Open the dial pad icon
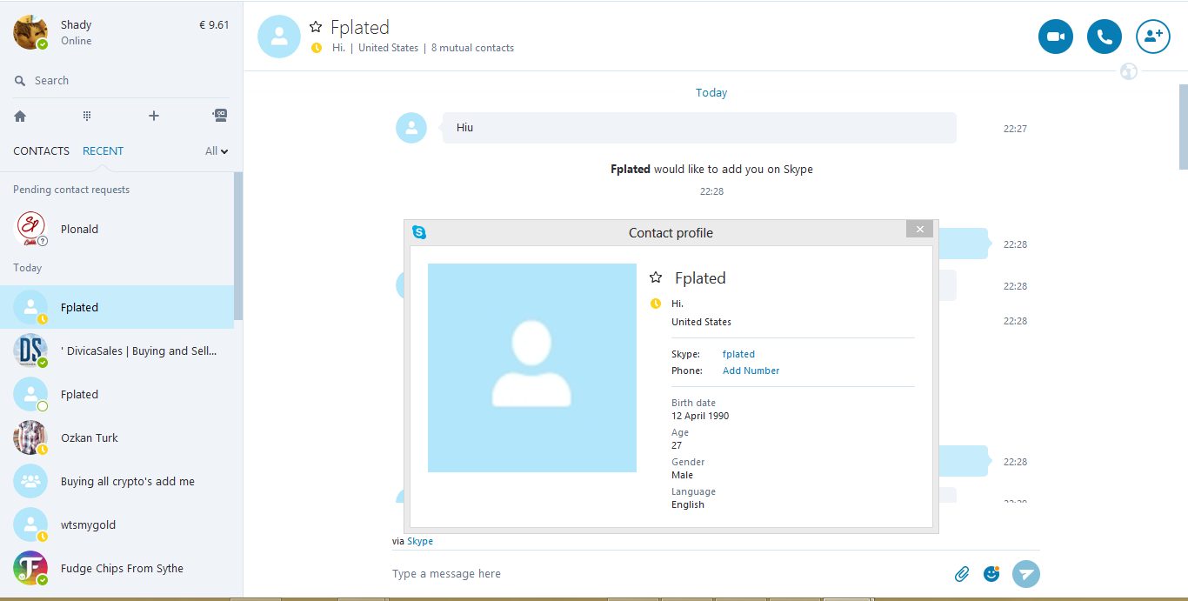 [x=87, y=116]
